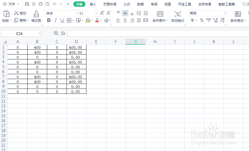Increase font size with A+ icon

102,13
